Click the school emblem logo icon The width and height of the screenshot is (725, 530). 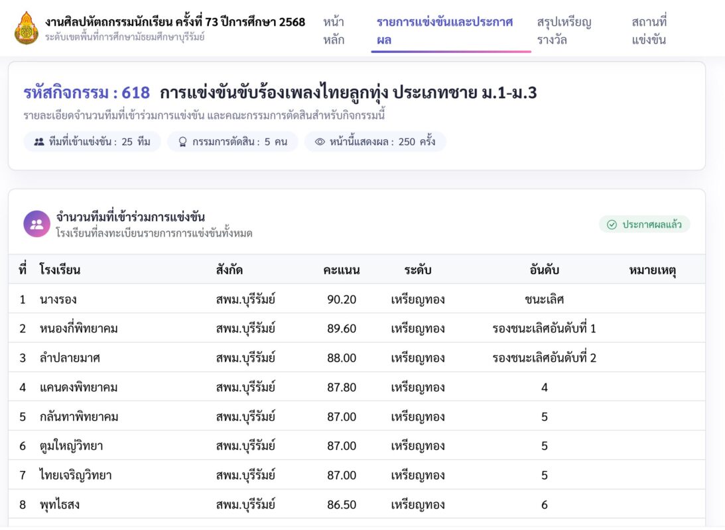pos(27,28)
